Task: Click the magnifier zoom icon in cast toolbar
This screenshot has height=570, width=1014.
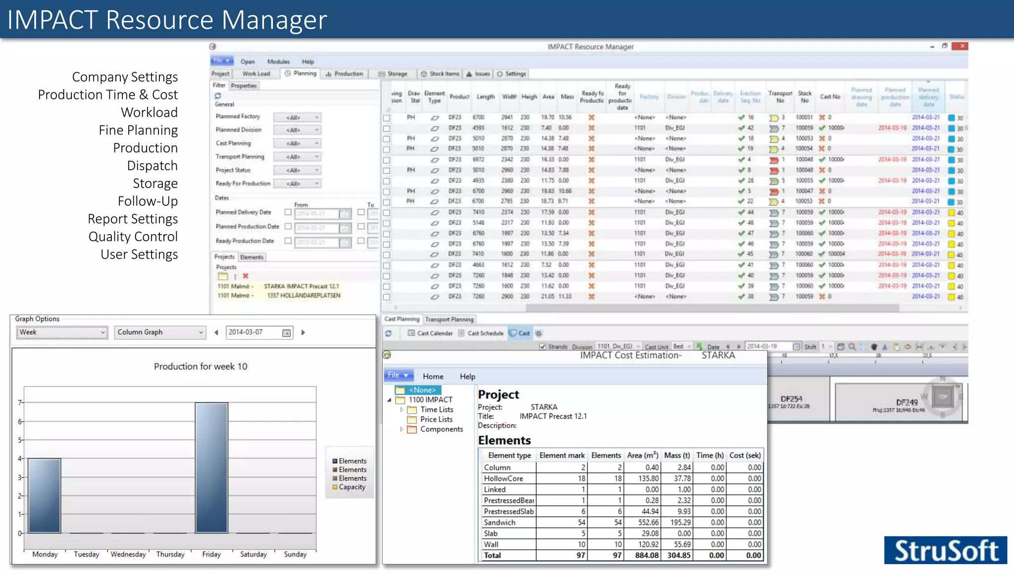Action: click(x=852, y=347)
